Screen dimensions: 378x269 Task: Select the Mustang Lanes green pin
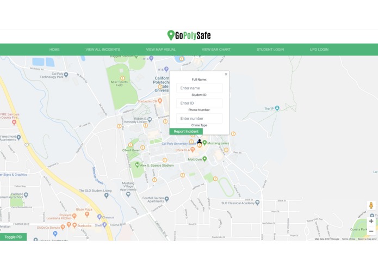[x=205, y=143]
